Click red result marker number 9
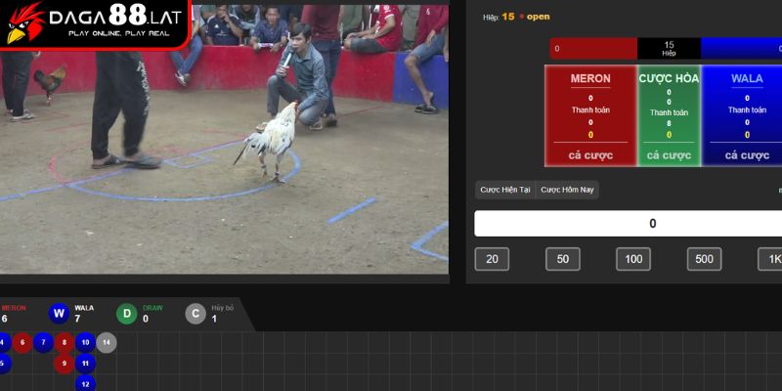The width and height of the screenshot is (782, 391). [64, 364]
